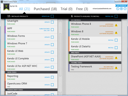Image resolution: width=128 pixels, height=96 pixels.
Task: Click the UPDATE ALL label
Action: [x=46, y=16]
